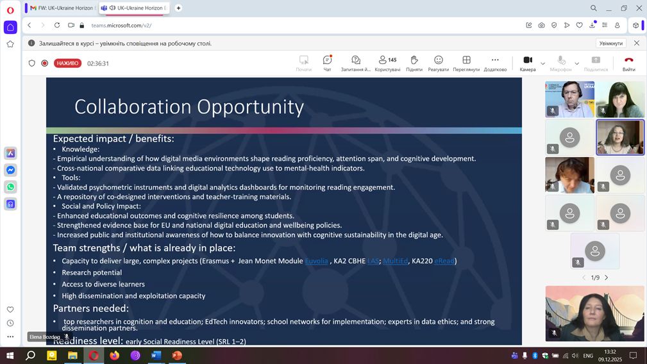
Task: Go to the next page of participant videos
Action: tap(607, 277)
